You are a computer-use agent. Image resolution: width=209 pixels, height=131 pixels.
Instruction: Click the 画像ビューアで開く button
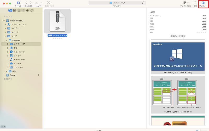[178, 36]
